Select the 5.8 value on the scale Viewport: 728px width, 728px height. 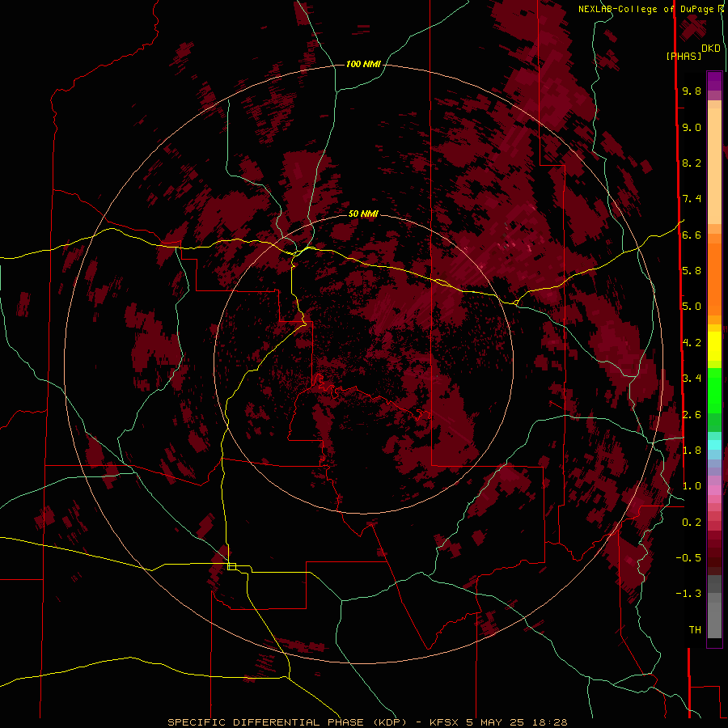pyautogui.click(x=692, y=271)
